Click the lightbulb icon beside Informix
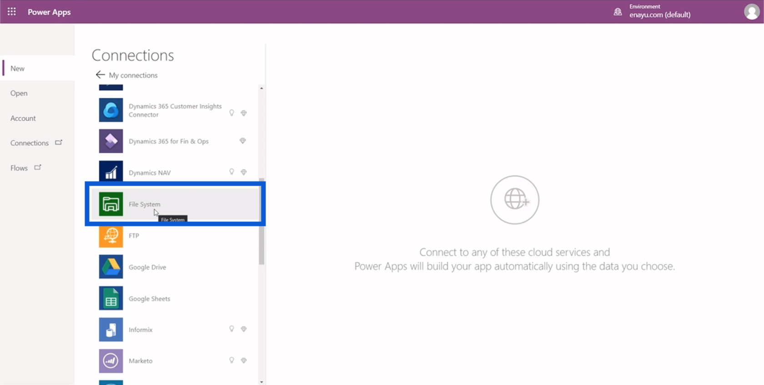The width and height of the screenshot is (764, 385). click(231, 329)
